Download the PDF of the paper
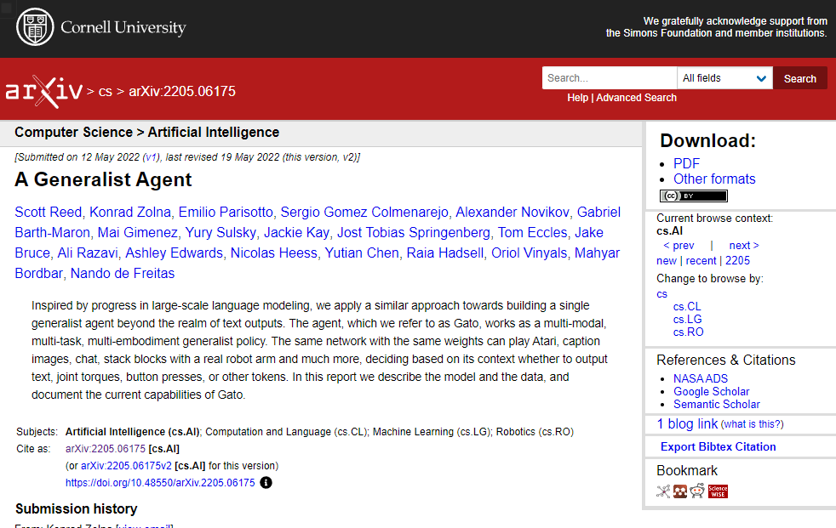Image resolution: width=836 pixels, height=528 pixels. coord(686,163)
